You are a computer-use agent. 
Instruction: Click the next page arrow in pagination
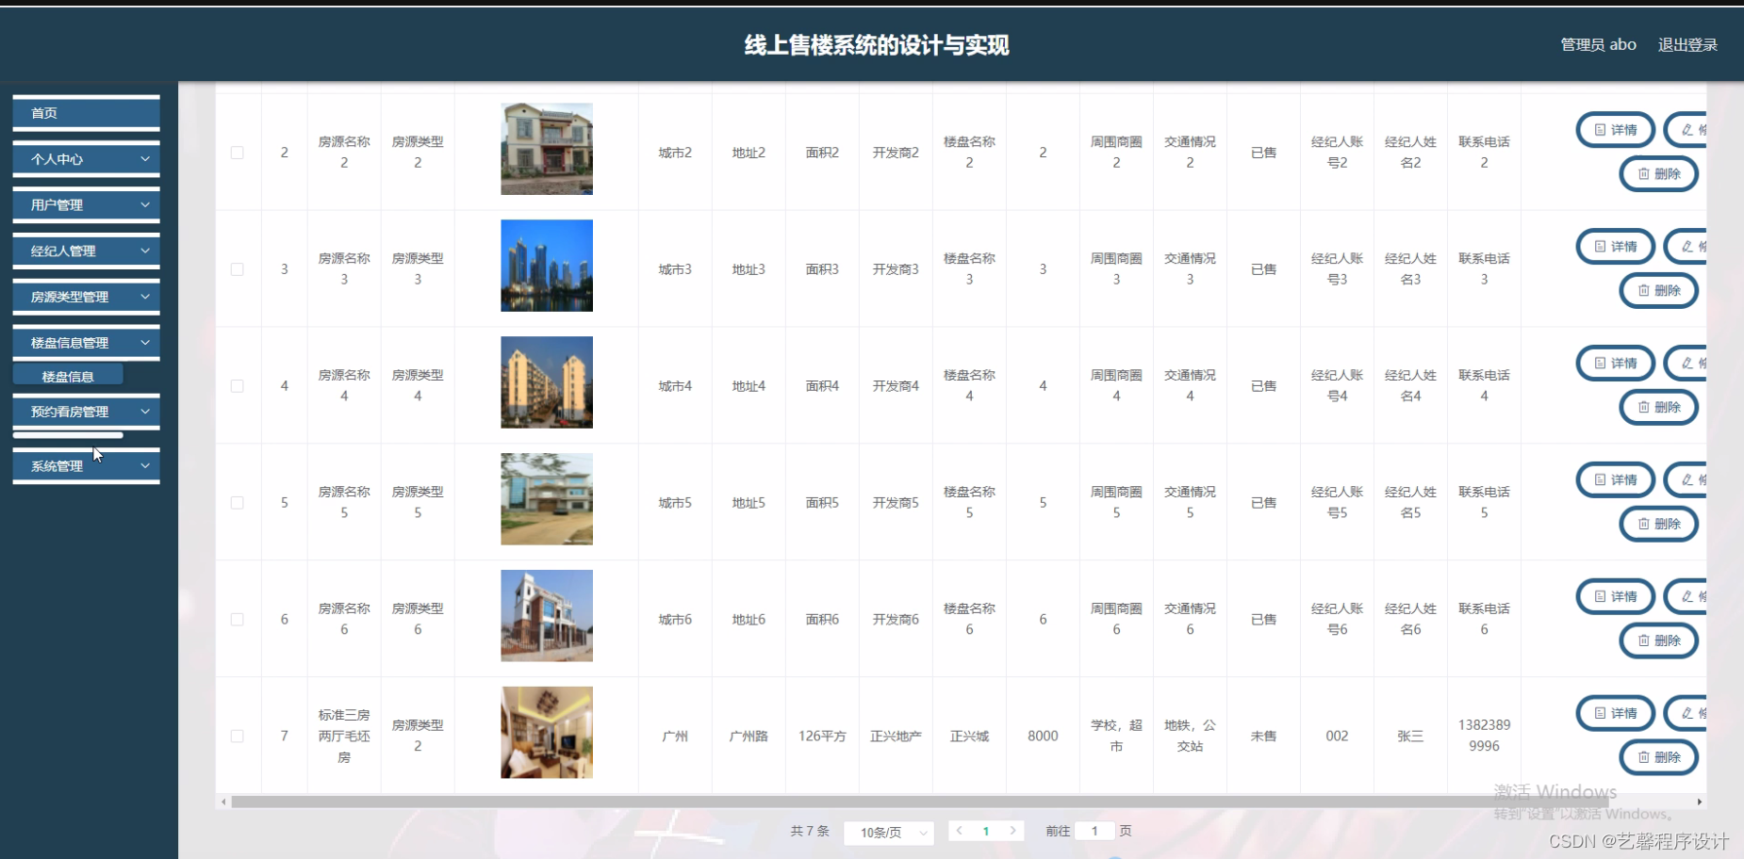1014,831
